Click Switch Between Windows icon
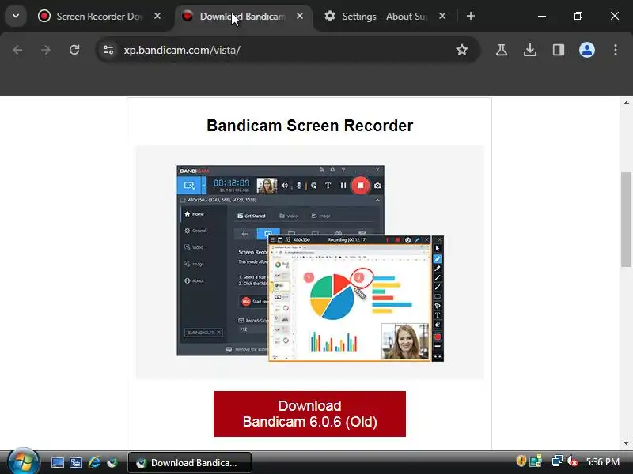Viewport: 633px width, 474px height. click(x=75, y=463)
